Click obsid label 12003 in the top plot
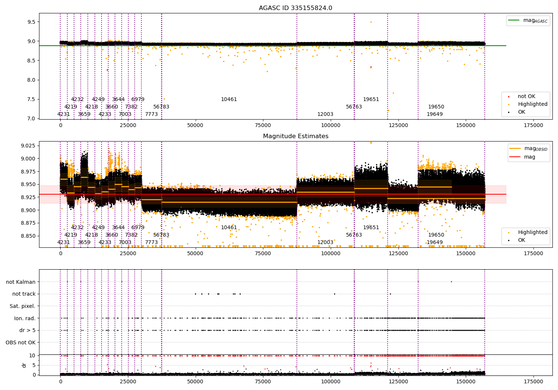 click(325, 114)
